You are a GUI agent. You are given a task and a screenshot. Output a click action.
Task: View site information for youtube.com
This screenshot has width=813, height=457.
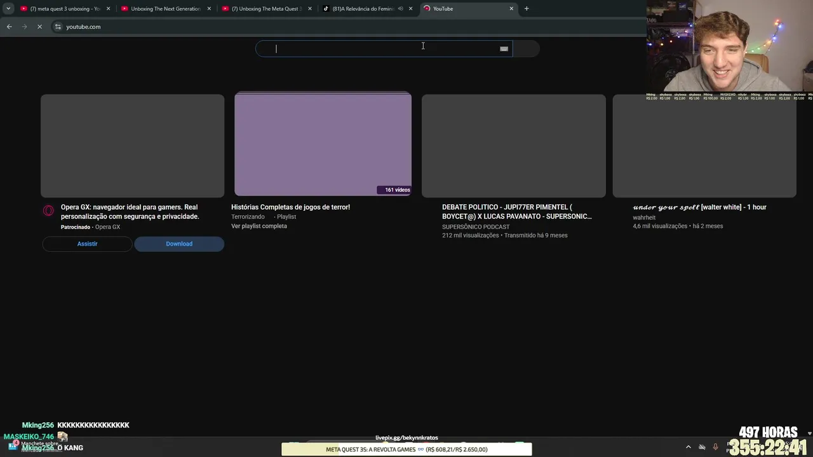click(x=58, y=27)
